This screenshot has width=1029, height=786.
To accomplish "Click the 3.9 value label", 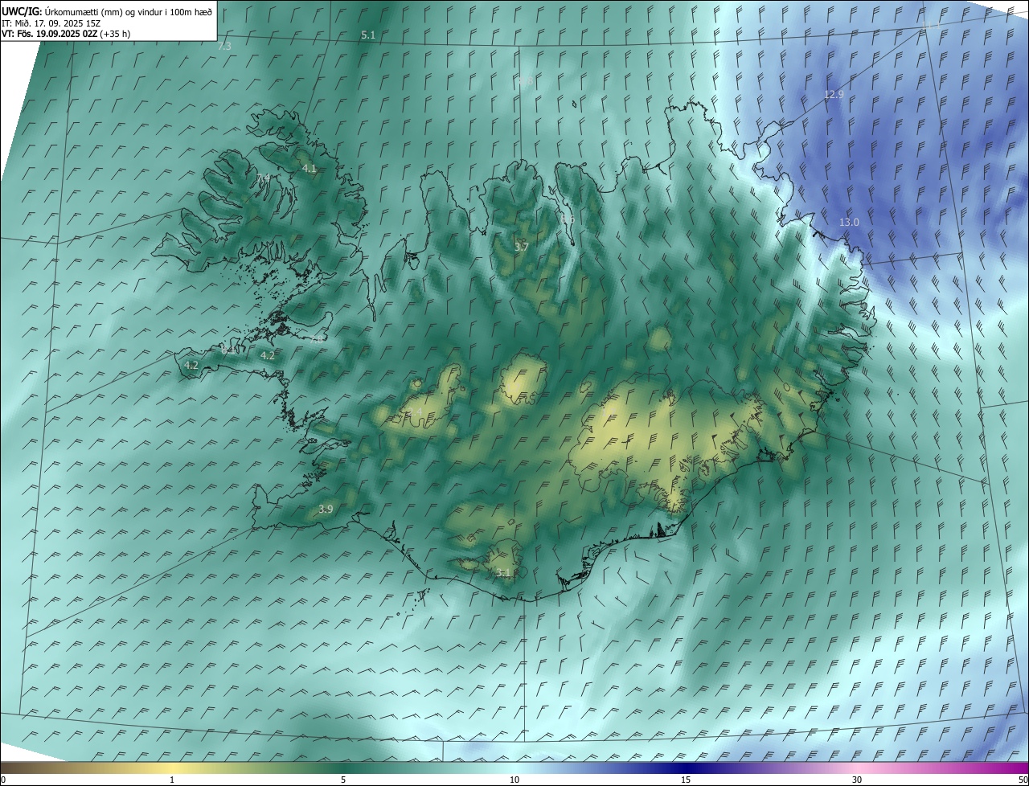I will click(x=326, y=509).
